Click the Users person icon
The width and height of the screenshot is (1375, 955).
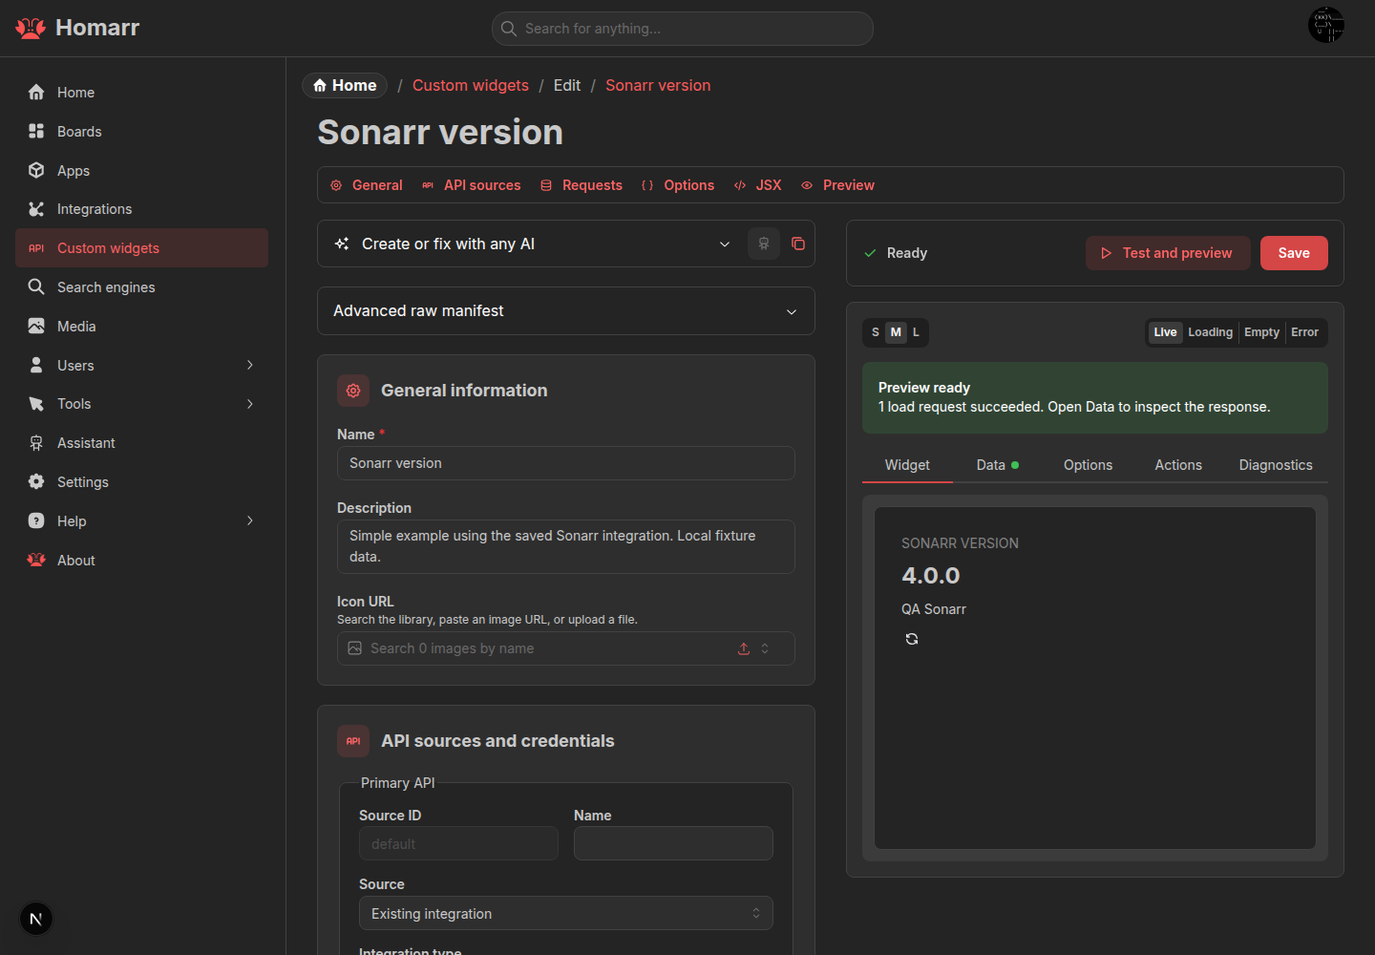point(36,365)
